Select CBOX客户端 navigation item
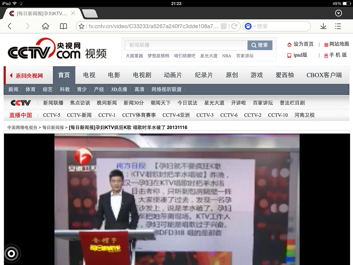The image size is (353, 265). click(x=324, y=75)
